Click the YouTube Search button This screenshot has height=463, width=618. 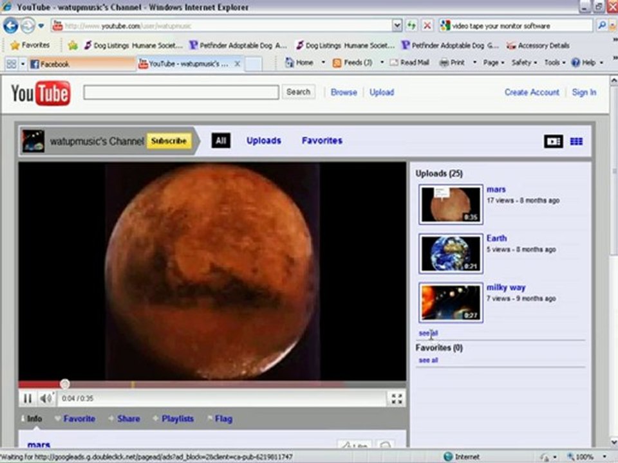tap(298, 92)
